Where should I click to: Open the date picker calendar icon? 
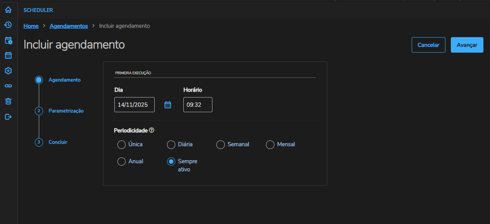[167, 105]
